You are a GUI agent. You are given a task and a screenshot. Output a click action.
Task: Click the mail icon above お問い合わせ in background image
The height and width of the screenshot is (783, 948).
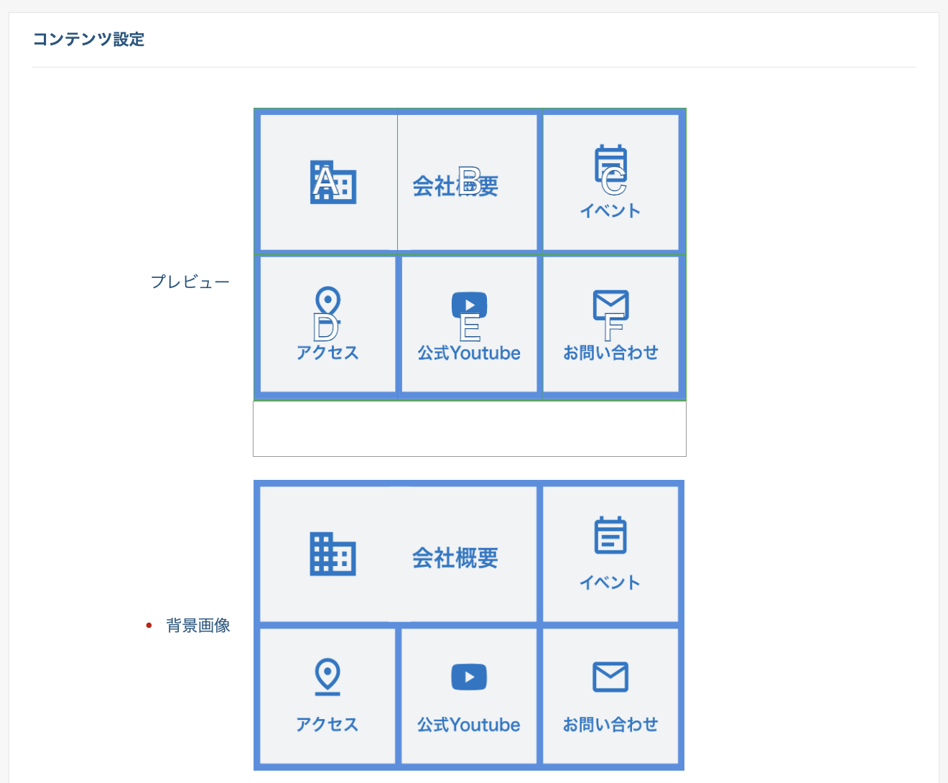tap(611, 676)
